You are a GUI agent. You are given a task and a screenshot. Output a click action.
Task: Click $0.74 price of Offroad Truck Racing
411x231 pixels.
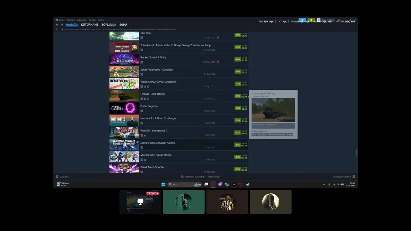pos(244,97)
